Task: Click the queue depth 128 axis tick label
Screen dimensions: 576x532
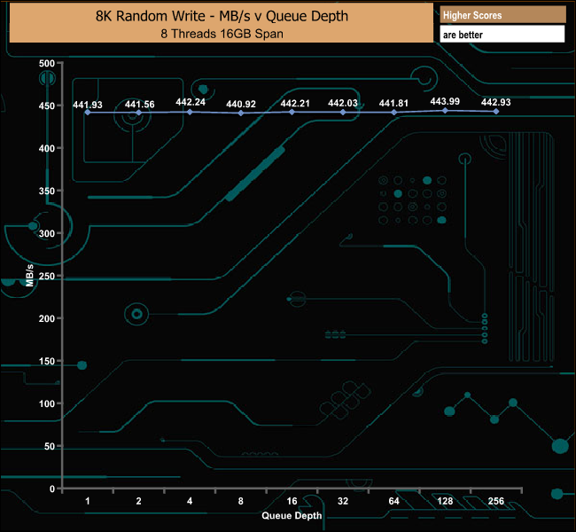Action: [x=445, y=501]
